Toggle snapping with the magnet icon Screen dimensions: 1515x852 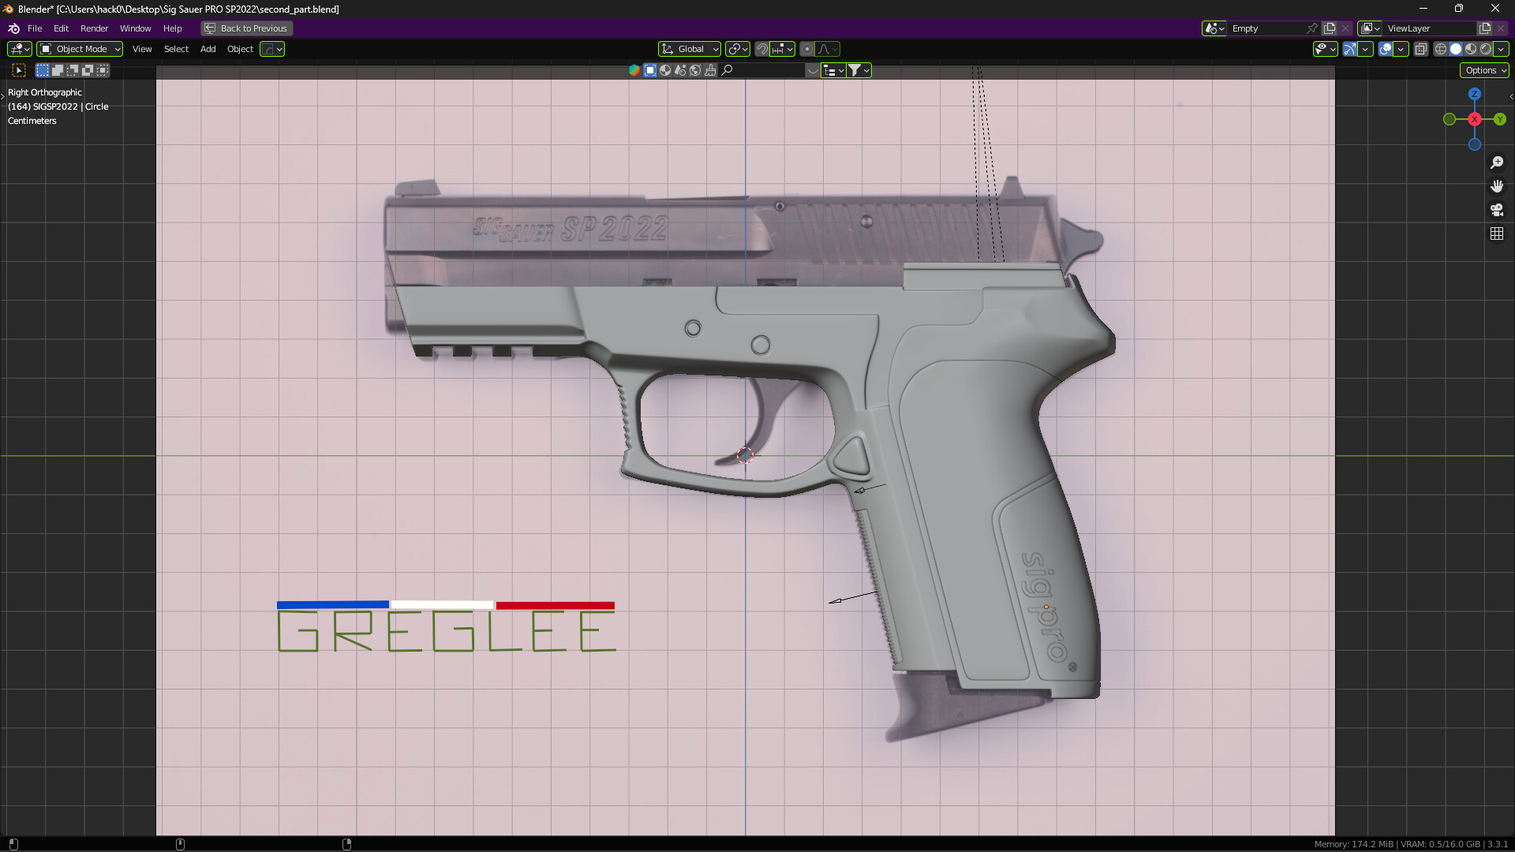tap(761, 49)
